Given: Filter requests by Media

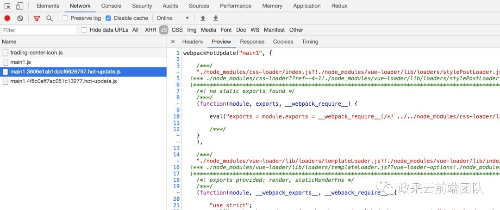Looking at the screenshot, I should [208, 30].
